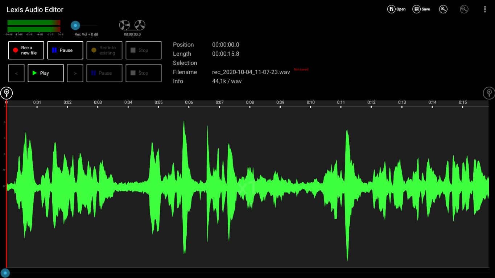Open the three-dot overflow menu
Screen dimensions: 495x278
coord(485,9)
